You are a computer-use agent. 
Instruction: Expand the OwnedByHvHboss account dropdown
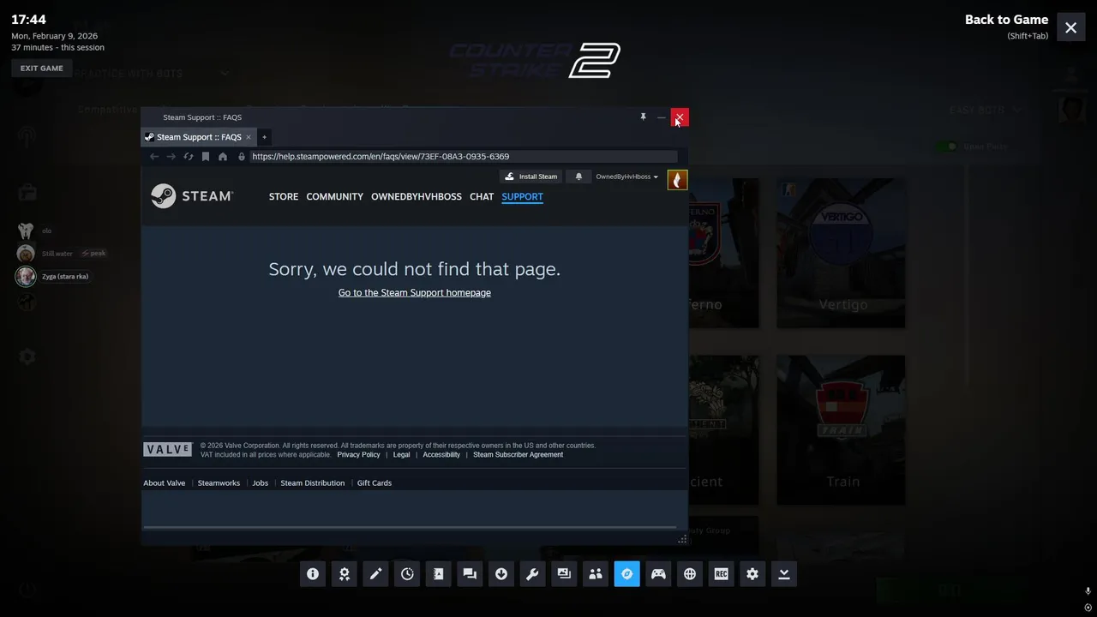(627, 177)
